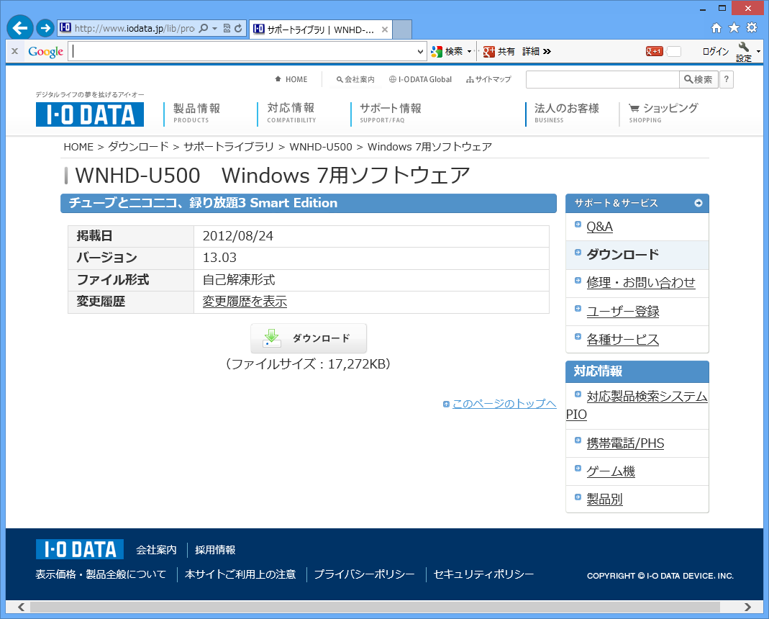Click HOME in the breadcrumb

[x=78, y=147]
